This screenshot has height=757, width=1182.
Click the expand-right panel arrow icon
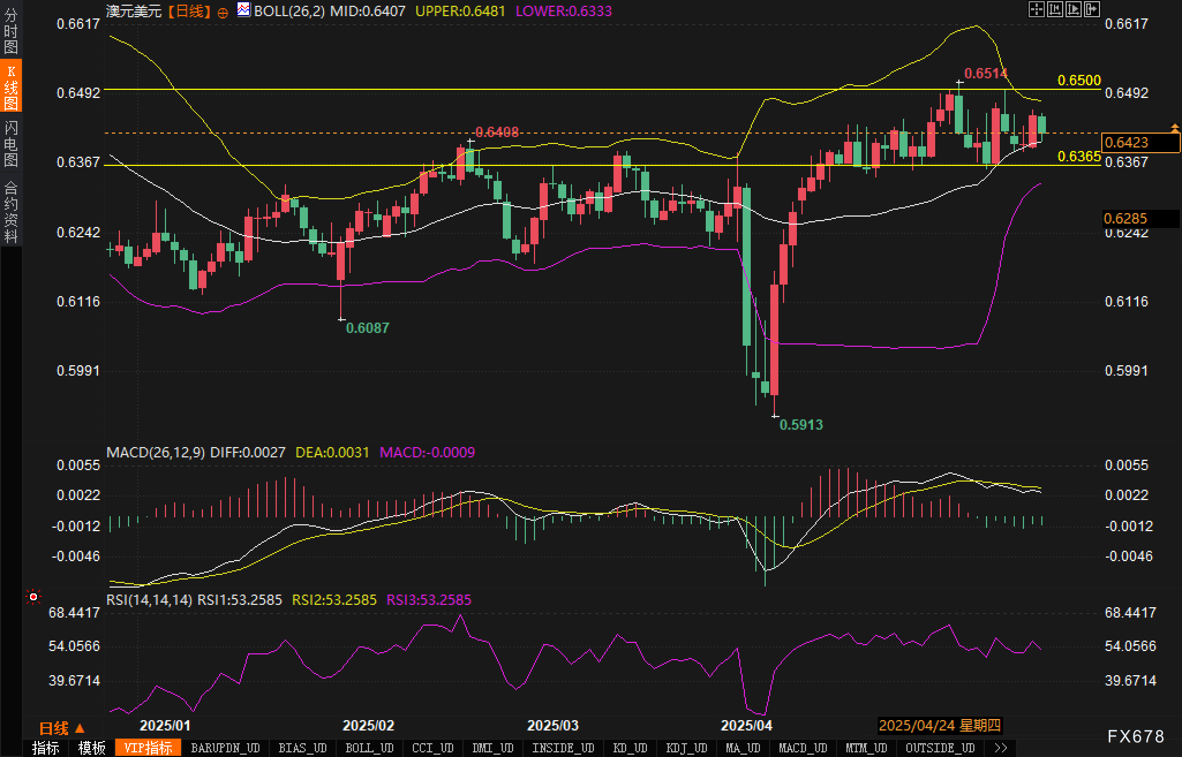(1091, 9)
